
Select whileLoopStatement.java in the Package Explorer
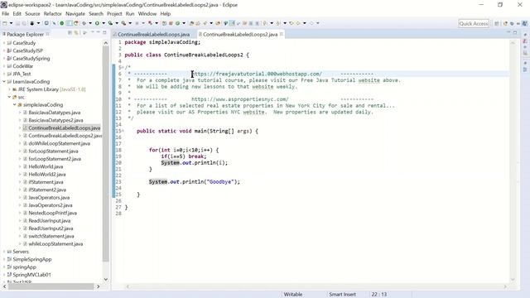(x=55, y=243)
